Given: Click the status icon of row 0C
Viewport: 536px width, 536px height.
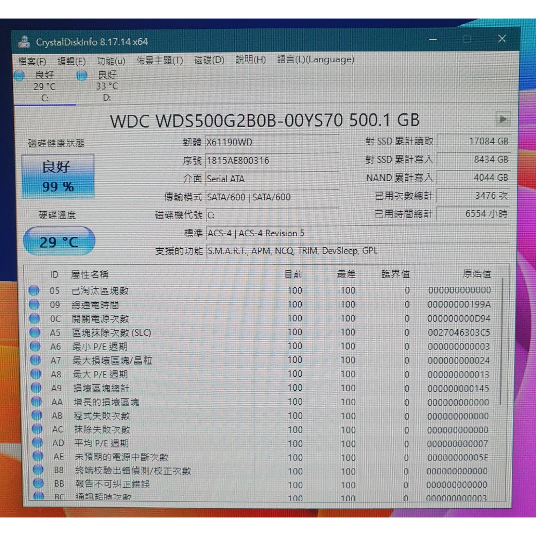Looking at the screenshot, I should click(x=34, y=318).
